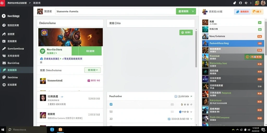Click the teal thumbnail in the second right-list row
Viewport: 267px width, 133px height.
pos(205,29)
